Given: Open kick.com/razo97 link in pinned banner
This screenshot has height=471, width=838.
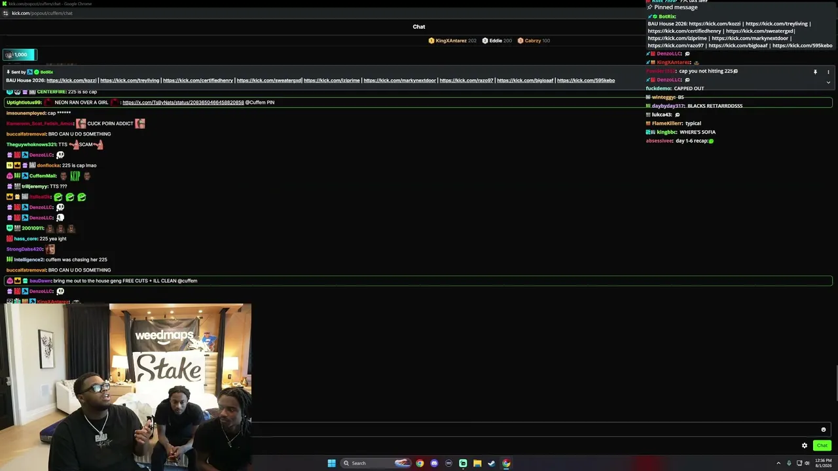Looking at the screenshot, I should (467, 80).
